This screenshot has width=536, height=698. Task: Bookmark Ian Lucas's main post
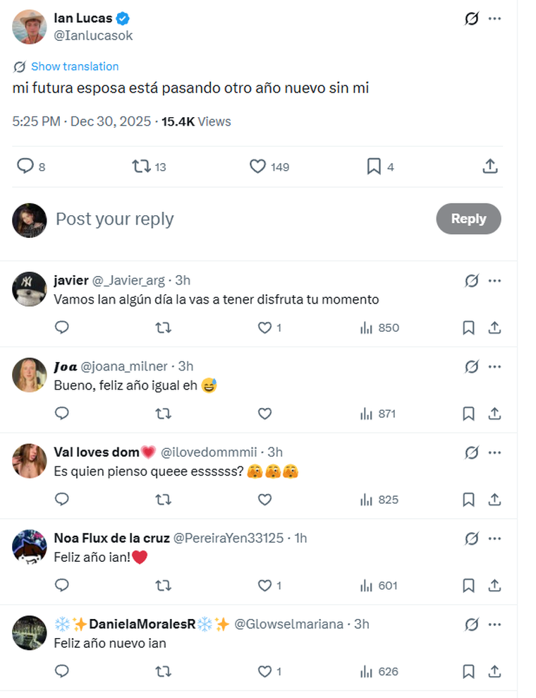(374, 167)
